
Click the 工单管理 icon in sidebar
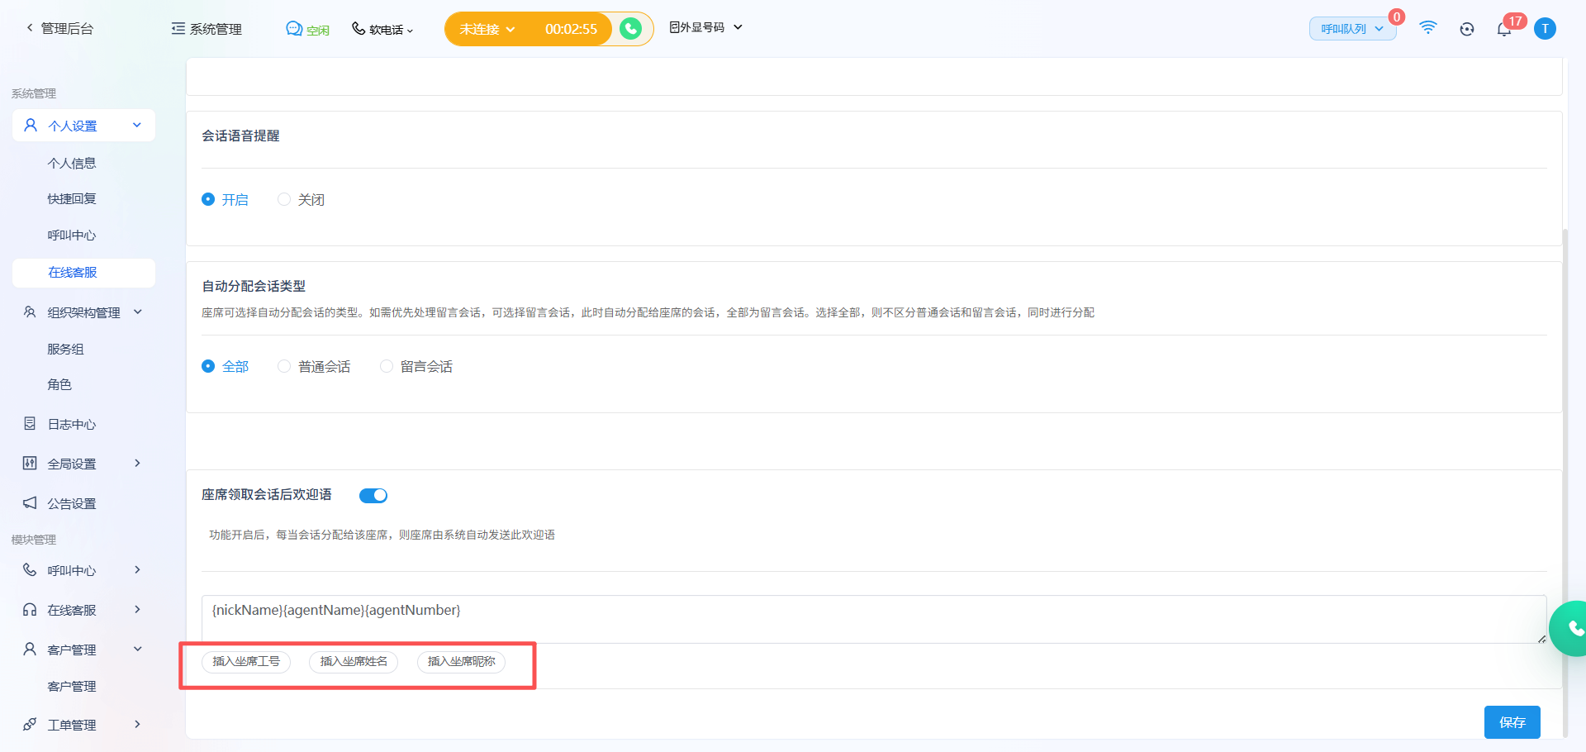pos(30,725)
